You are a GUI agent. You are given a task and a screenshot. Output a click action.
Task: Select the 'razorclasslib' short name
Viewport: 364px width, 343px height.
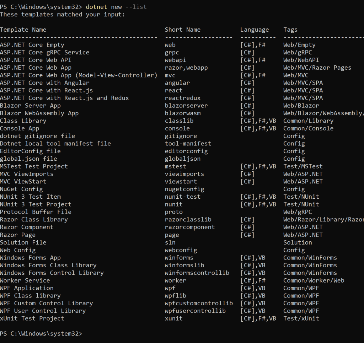pyautogui.click(x=188, y=220)
